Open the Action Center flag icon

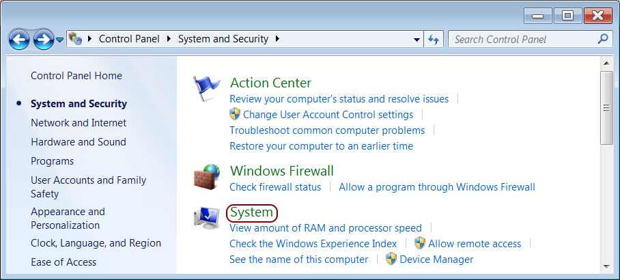pyautogui.click(x=206, y=89)
